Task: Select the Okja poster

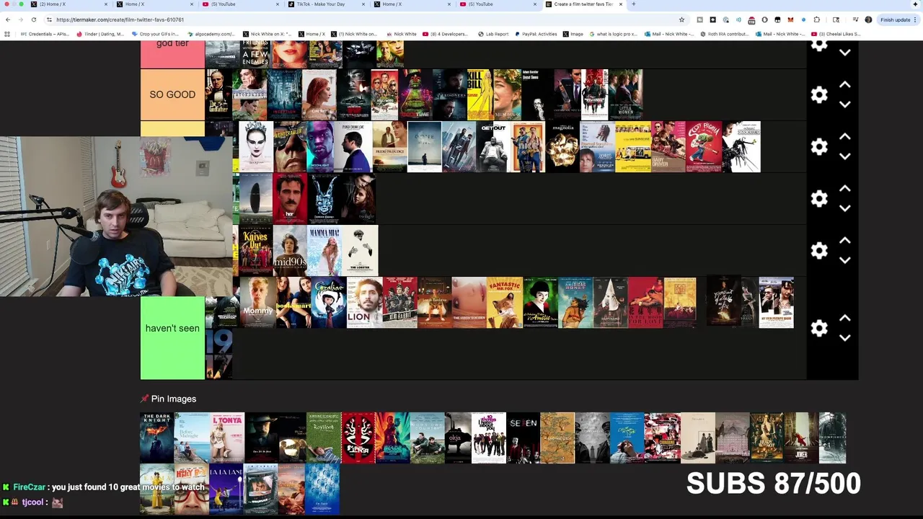Action: 458,438
